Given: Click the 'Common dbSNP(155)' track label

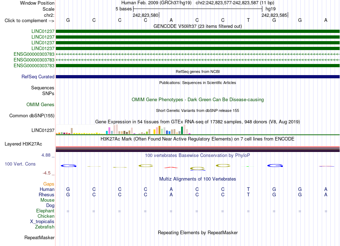Looking at the screenshot, I should coord(32,115).
